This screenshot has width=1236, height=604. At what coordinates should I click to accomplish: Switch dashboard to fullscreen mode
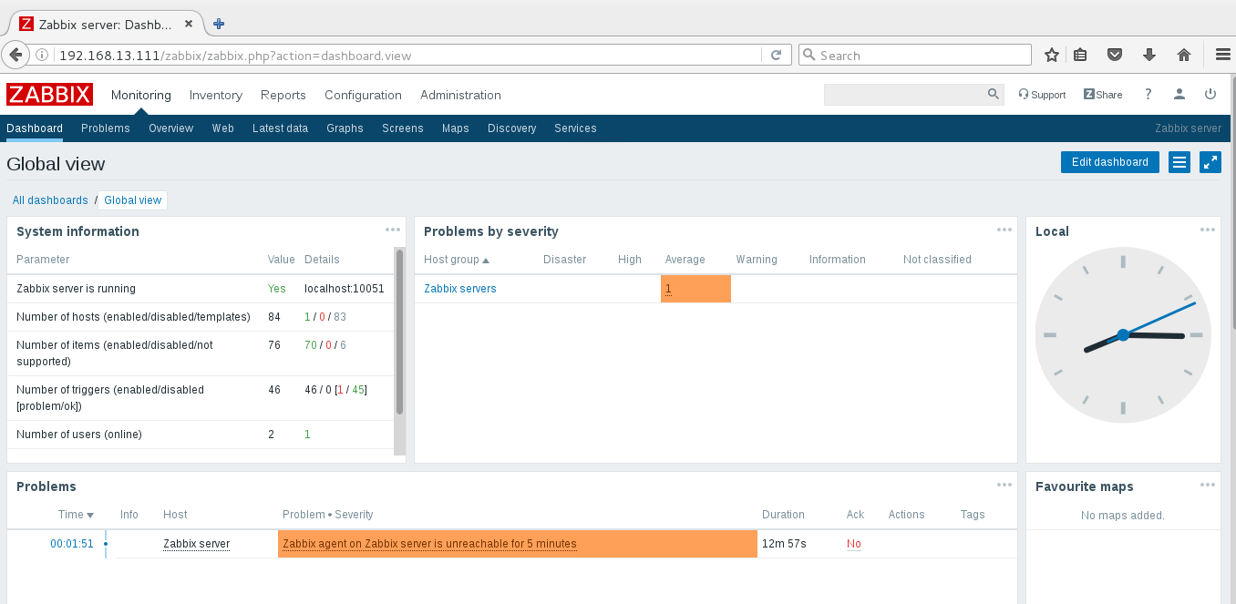[x=1210, y=162]
